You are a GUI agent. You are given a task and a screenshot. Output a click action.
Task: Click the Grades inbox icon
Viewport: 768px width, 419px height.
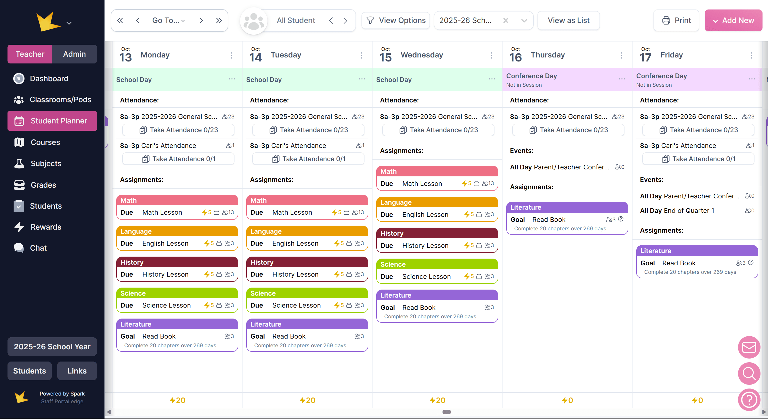19,185
